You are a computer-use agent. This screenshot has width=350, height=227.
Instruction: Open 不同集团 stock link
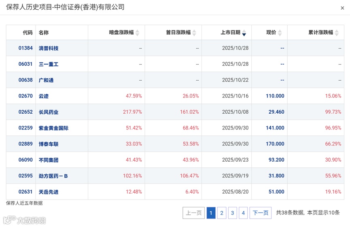(49, 160)
